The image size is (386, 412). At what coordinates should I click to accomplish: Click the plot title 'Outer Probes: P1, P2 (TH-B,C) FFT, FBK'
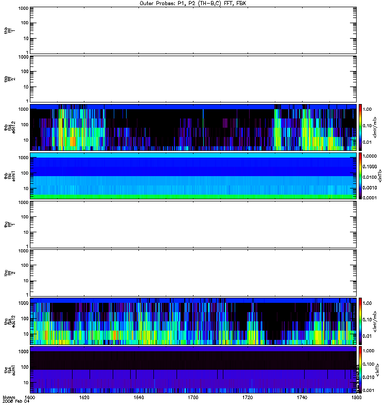[193, 4]
